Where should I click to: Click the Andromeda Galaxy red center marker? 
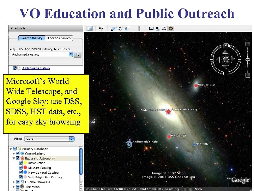point(169,111)
